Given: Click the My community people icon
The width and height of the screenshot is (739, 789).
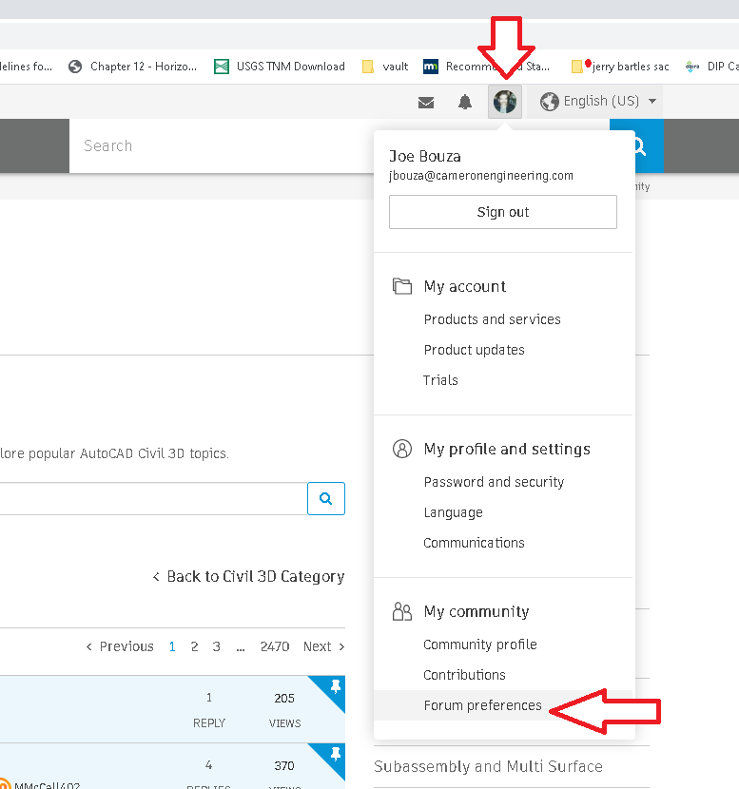Looking at the screenshot, I should coord(401,611).
